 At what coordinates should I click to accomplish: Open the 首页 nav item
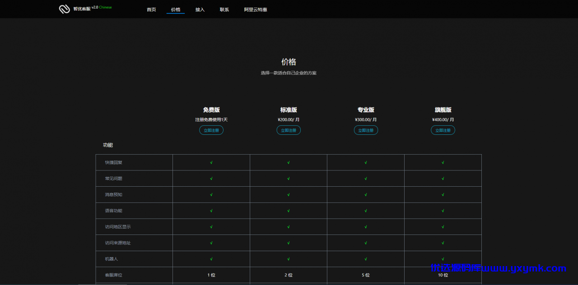[x=151, y=9]
